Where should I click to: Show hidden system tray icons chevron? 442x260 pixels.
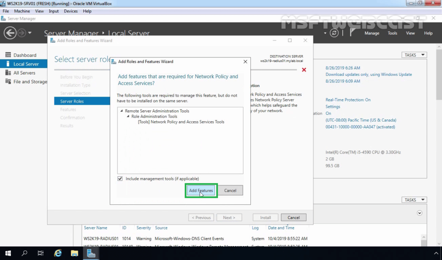pos(436,254)
